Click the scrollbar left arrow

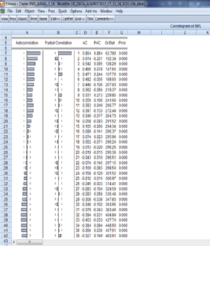[14, 242]
